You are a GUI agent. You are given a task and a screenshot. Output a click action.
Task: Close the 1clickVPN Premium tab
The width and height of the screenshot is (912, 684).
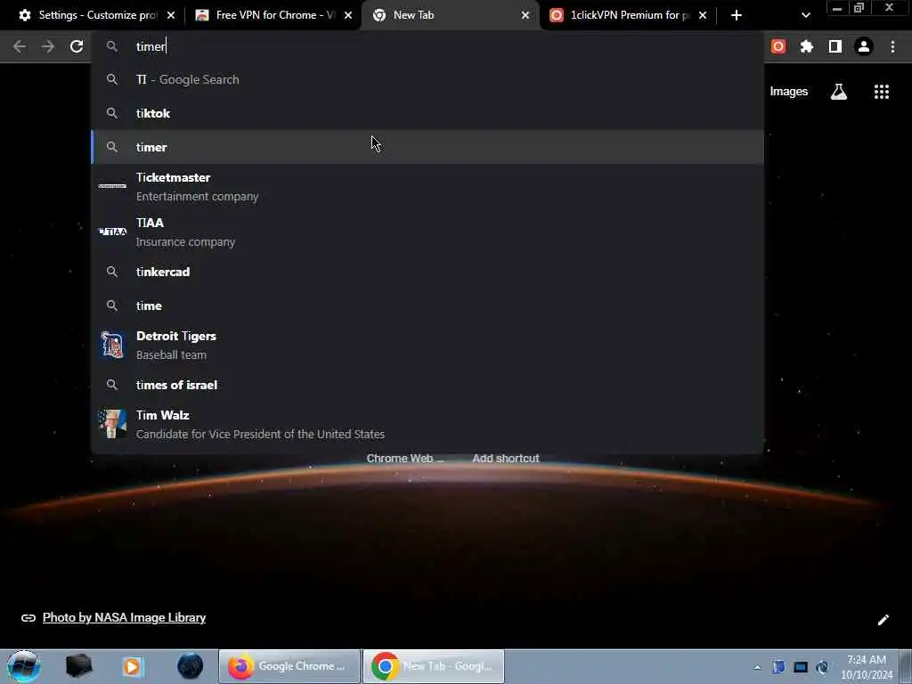(x=703, y=15)
